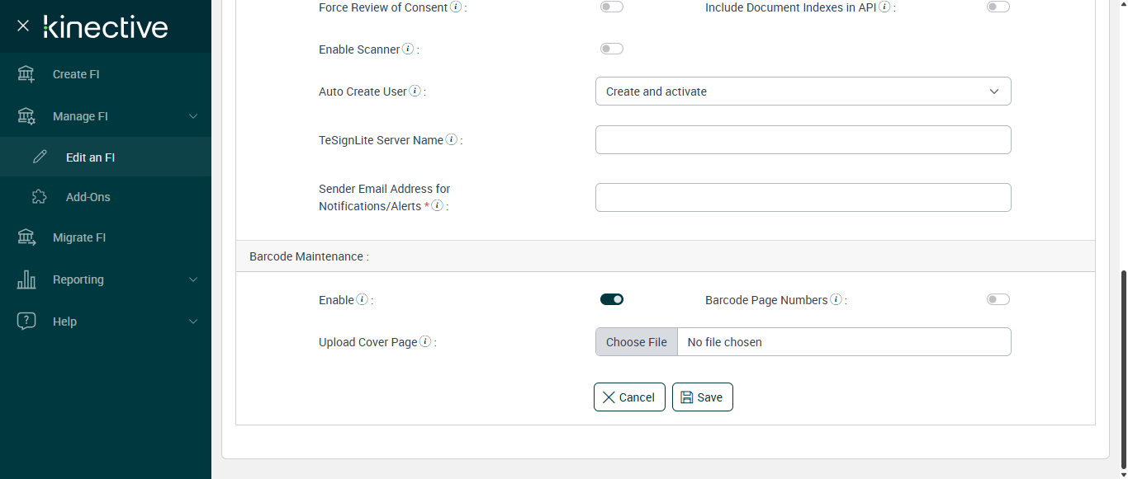This screenshot has height=479, width=1128.
Task: Click info icon next to Enable Scanner
Action: 407,49
